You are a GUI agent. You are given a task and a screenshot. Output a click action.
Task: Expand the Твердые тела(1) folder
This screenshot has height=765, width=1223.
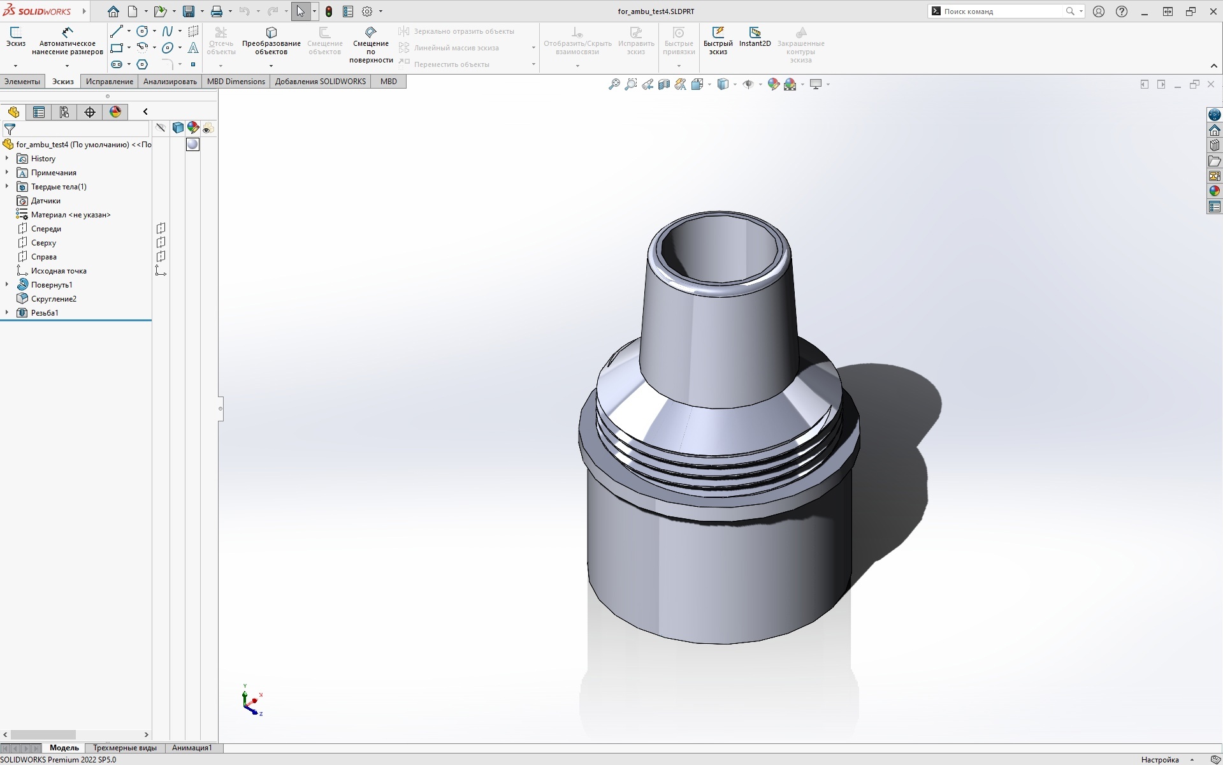[7, 187]
